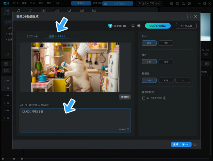
Task: Open help question mark icon
Action: point(177,3)
